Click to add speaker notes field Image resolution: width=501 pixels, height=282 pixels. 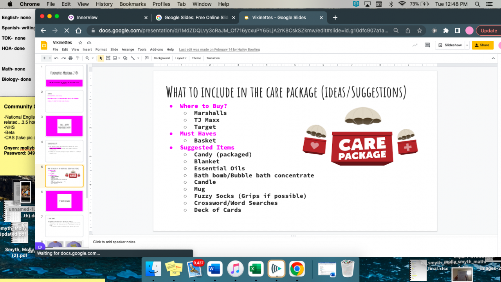(x=294, y=242)
